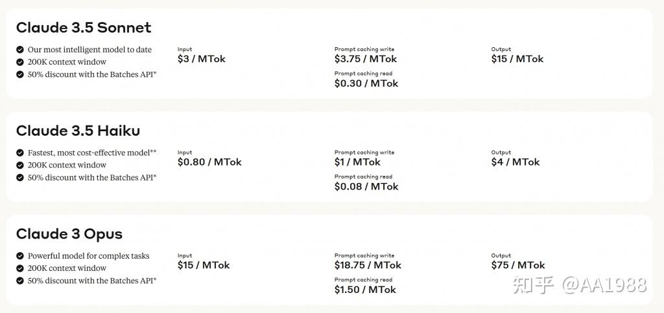664x313 pixels.
Task: Click checkmark beside Haiku's Batches API discount
Action: tap(20, 177)
